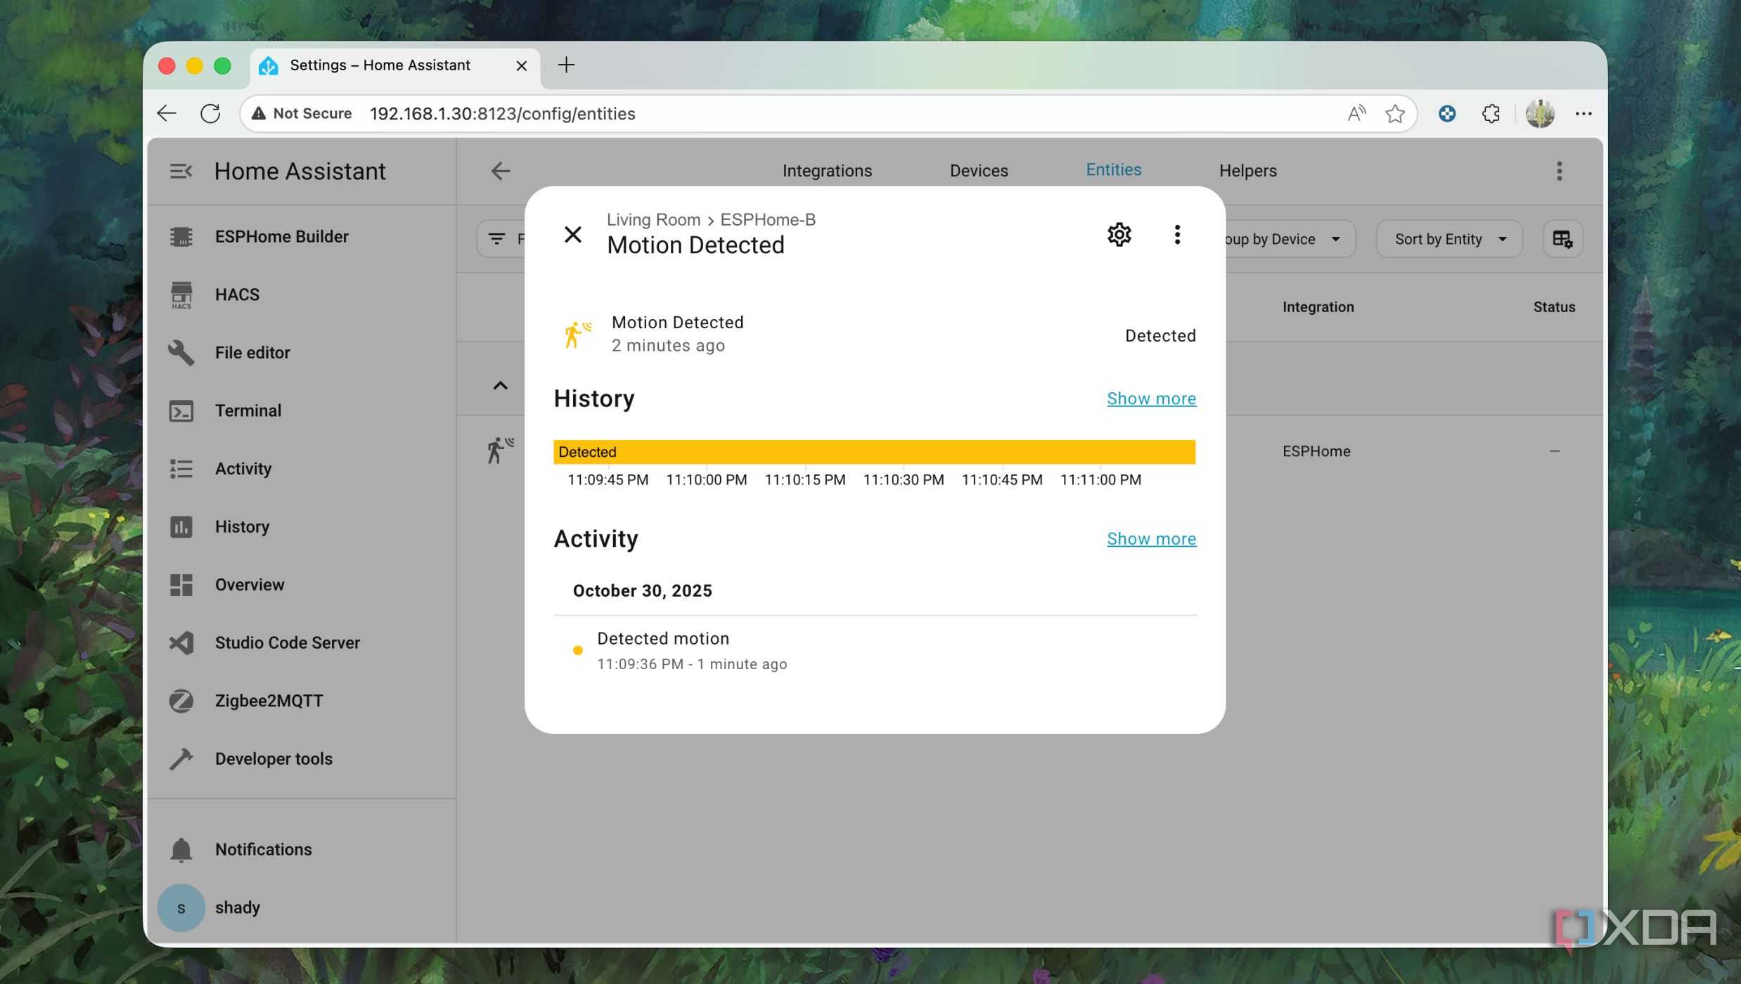Open the Group by Device dropdown
Screen dimensions: 1741x984
(x=1290, y=239)
